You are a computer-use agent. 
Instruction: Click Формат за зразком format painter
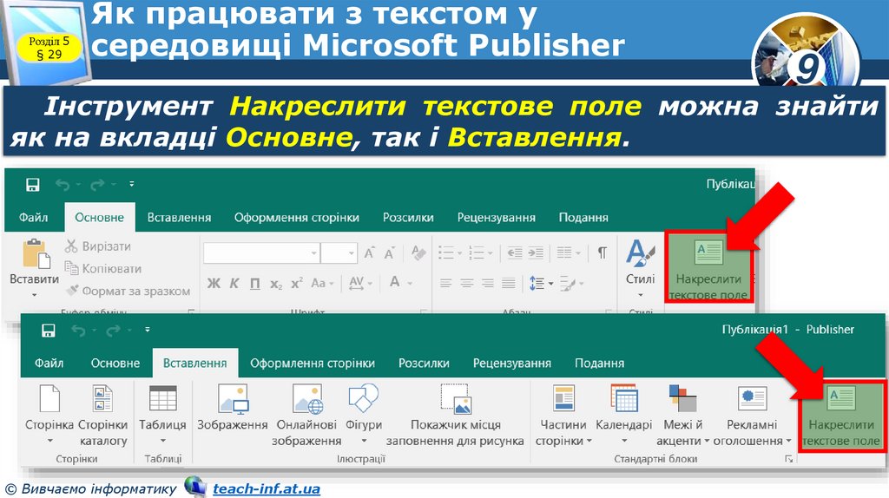128,292
